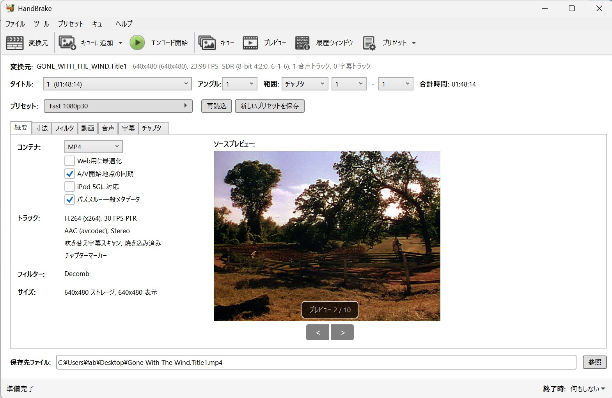Show the next source preview image
The height and width of the screenshot is (398, 612).
click(x=342, y=333)
